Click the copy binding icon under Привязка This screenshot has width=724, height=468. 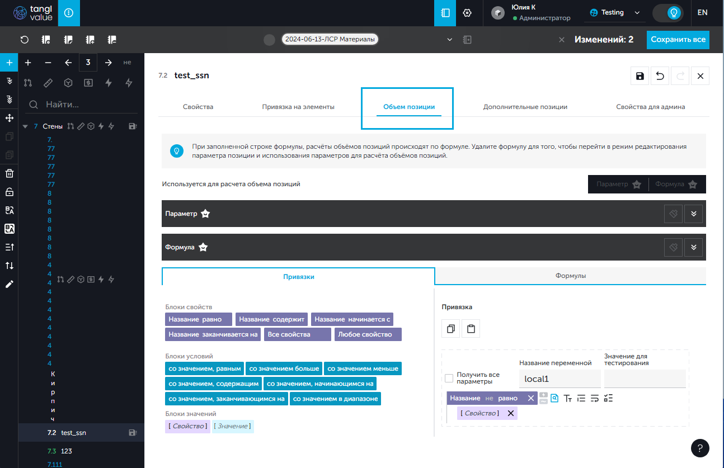pos(451,329)
